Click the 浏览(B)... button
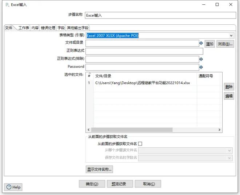 click(225, 44)
